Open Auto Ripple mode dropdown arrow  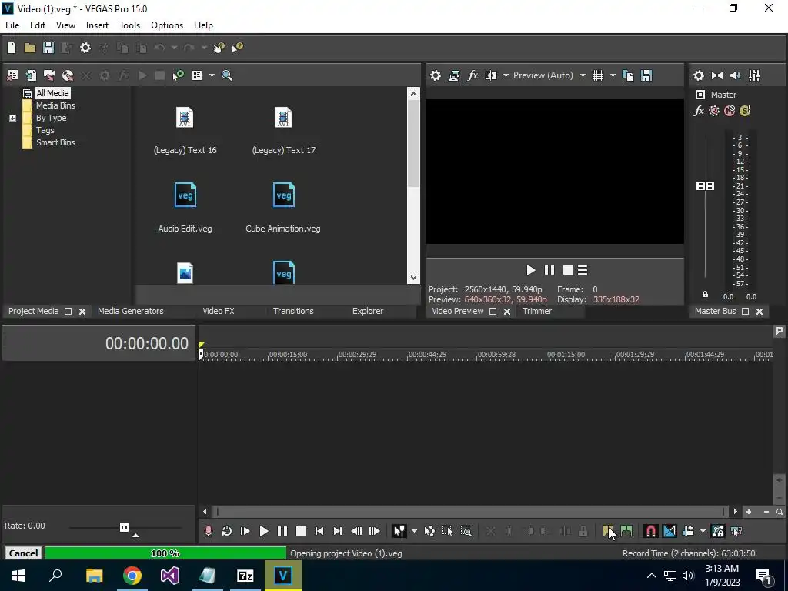point(703,531)
